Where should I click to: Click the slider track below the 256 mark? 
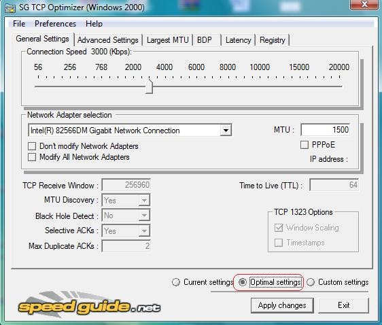[70, 86]
